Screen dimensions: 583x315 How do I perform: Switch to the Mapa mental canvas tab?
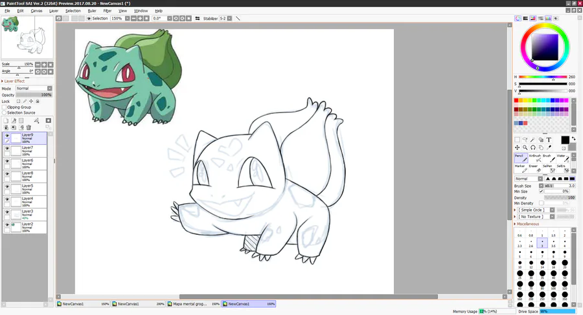(193, 304)
